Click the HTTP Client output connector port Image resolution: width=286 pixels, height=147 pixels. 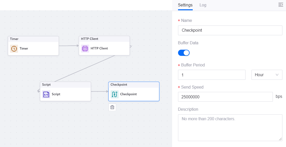coord(131,47)
